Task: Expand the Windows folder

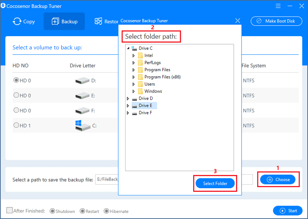Action: tap(134, 91)
